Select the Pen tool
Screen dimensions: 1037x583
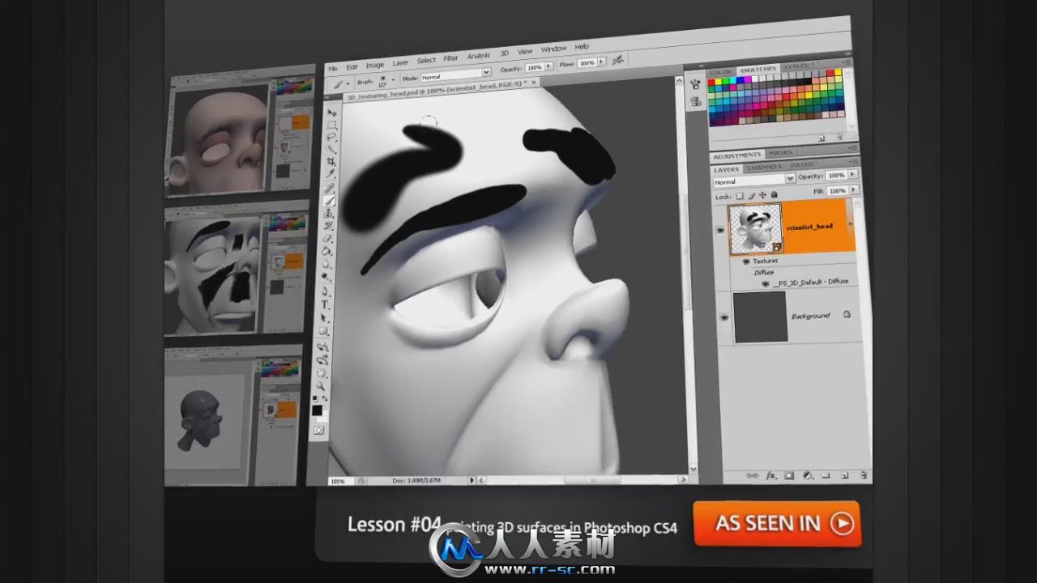pos(326,291)
